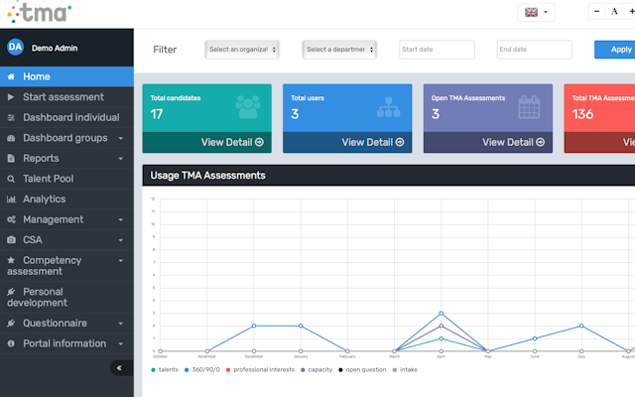Open the language flag dropdown
The height and width of the screenshot is (397, 635).
tap(537, 12)
